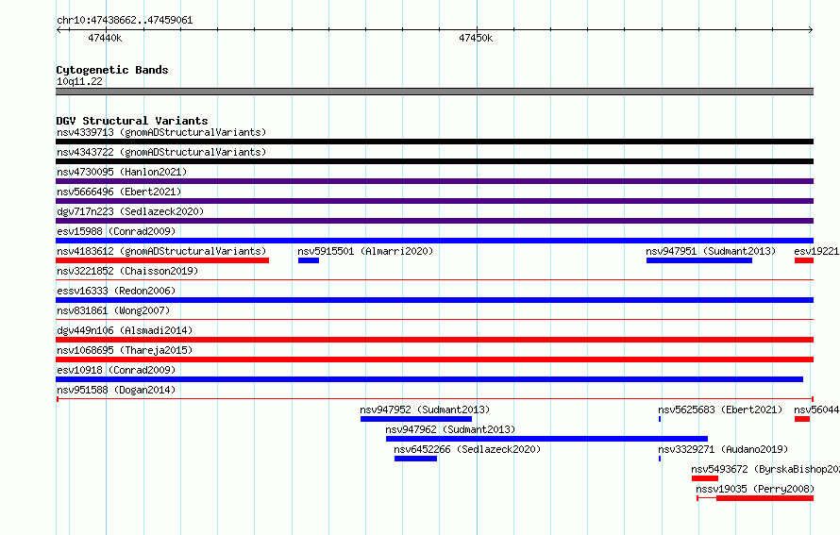Select the blue essv16333 variant bar
This screenshot has height=535, width=840.
[434, 300]
